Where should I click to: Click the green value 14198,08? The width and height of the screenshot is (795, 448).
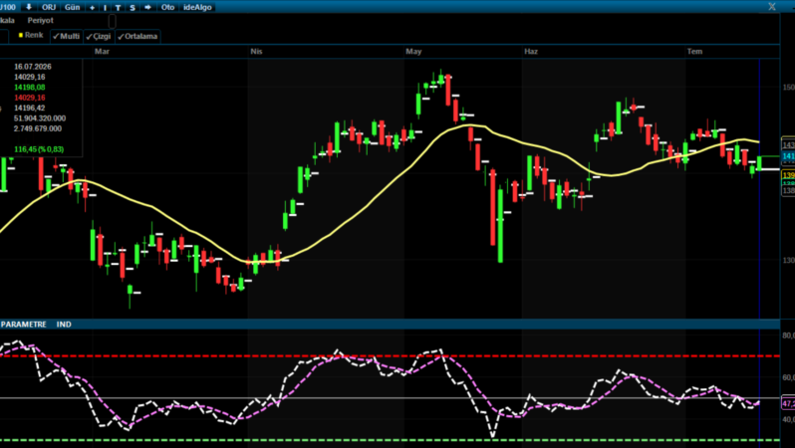30,88
